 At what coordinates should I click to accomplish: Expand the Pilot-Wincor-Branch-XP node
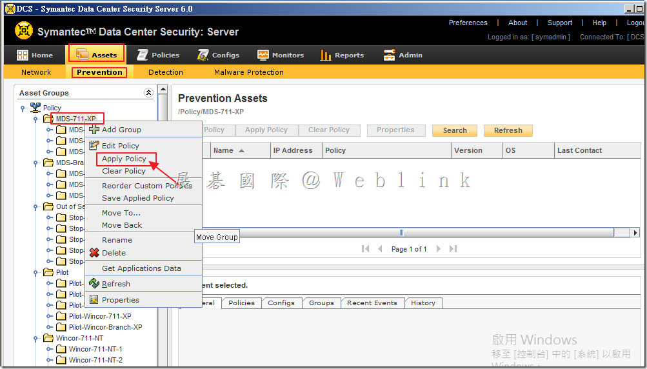[x=48, y=327]
